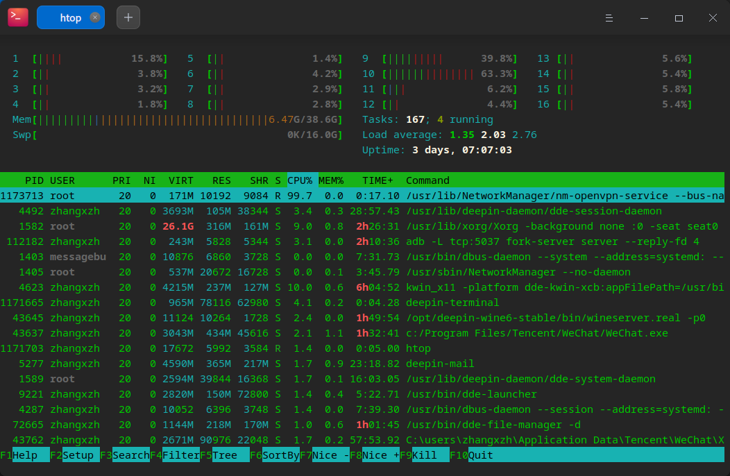Click the deepin terminal app icon

[x=18, y=17]
